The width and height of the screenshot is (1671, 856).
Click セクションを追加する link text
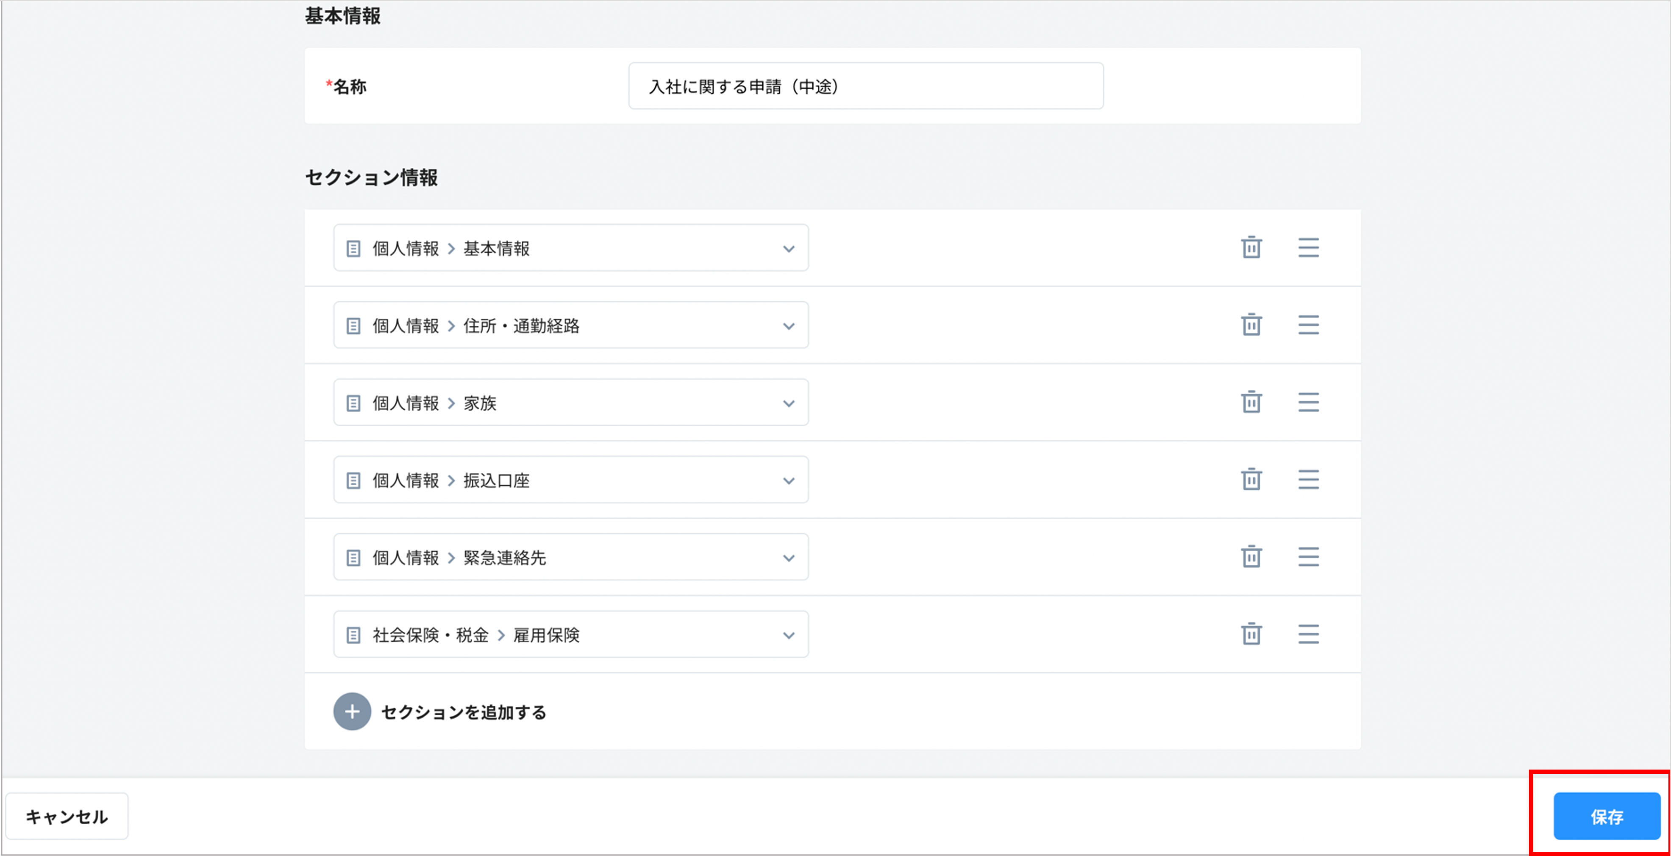[463, 712]
